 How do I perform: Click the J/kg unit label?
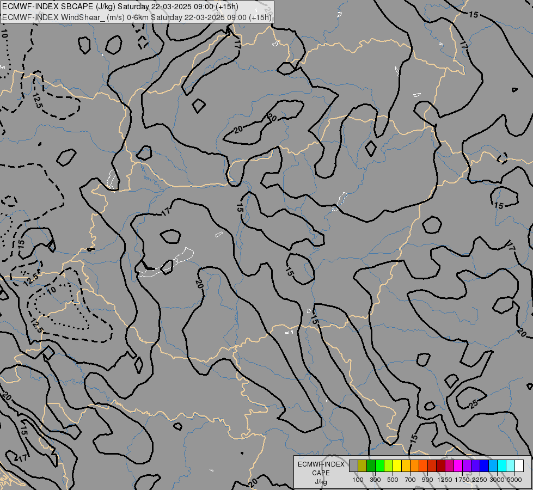point(321,482)
